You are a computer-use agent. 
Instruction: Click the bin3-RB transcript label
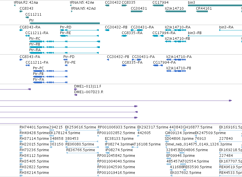pos(195,33)
